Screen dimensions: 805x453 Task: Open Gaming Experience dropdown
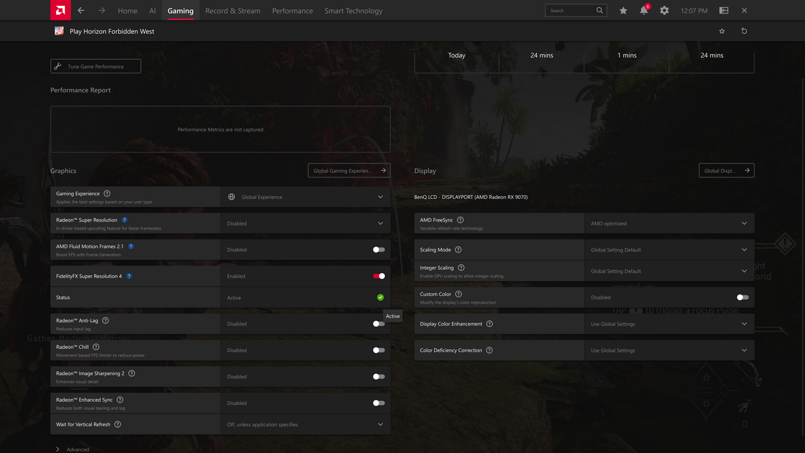305,197
